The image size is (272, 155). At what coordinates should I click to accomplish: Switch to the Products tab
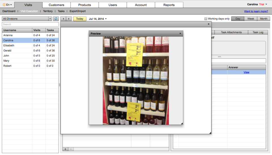coord(84,5)
